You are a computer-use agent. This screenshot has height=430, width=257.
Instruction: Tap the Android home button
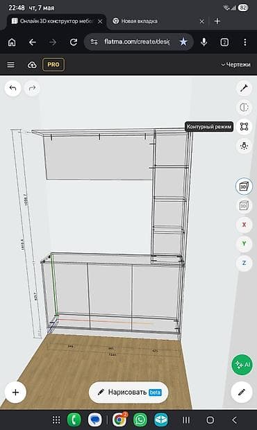point(210,420)
